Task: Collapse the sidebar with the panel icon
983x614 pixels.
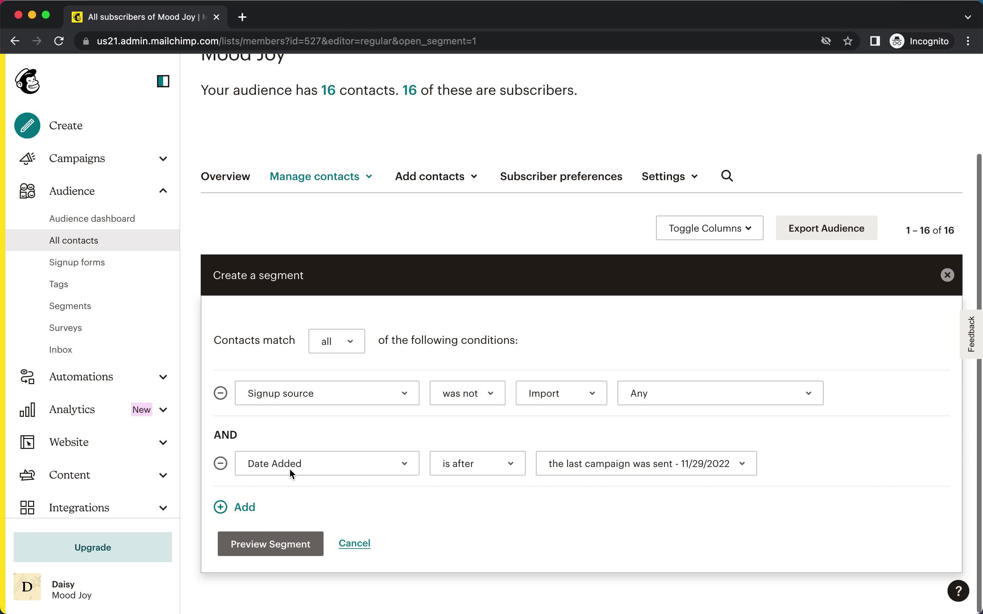Action: coord(163,81)
